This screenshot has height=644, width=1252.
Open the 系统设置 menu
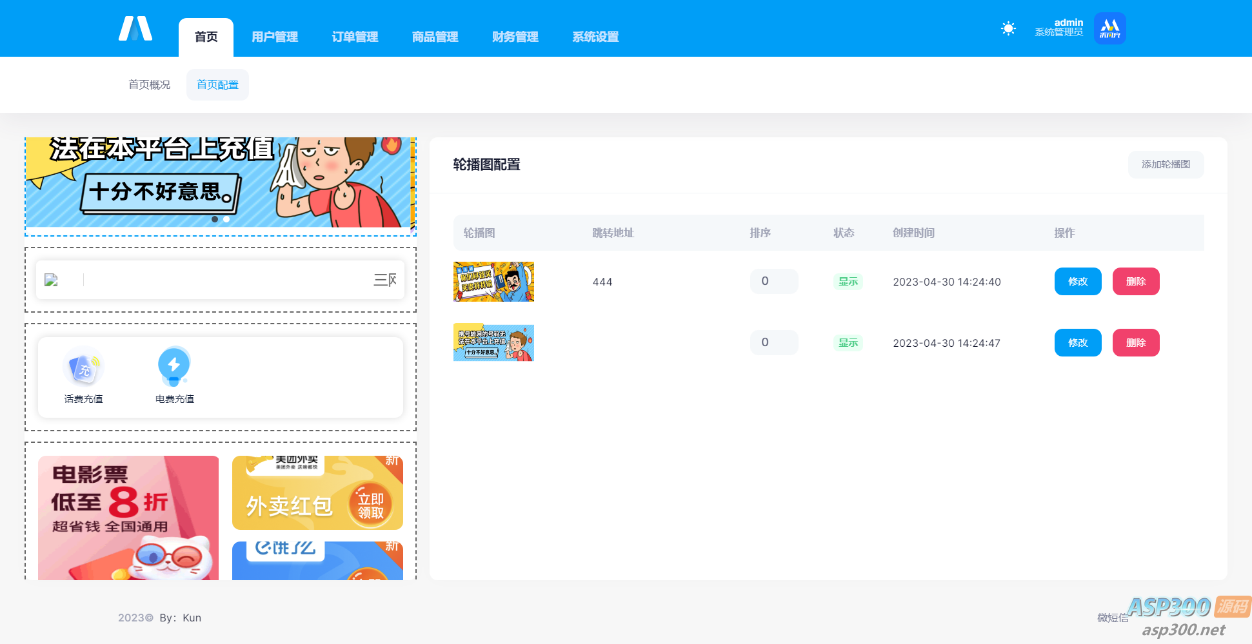(595, 37)
